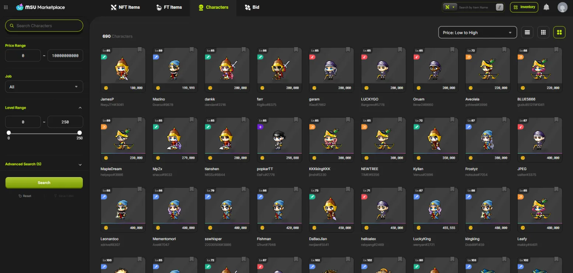Bookmark the LUCKYGO character card
This screenshot has height=273, width=573.
tap(400, 50)
